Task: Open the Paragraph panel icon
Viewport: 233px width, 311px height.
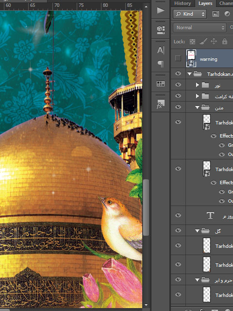Action: click(161, 64)
